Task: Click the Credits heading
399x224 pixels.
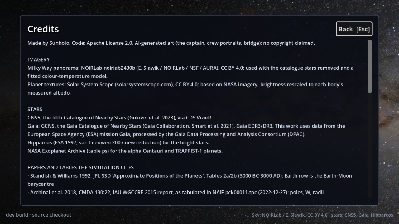Action: (43, 29)
